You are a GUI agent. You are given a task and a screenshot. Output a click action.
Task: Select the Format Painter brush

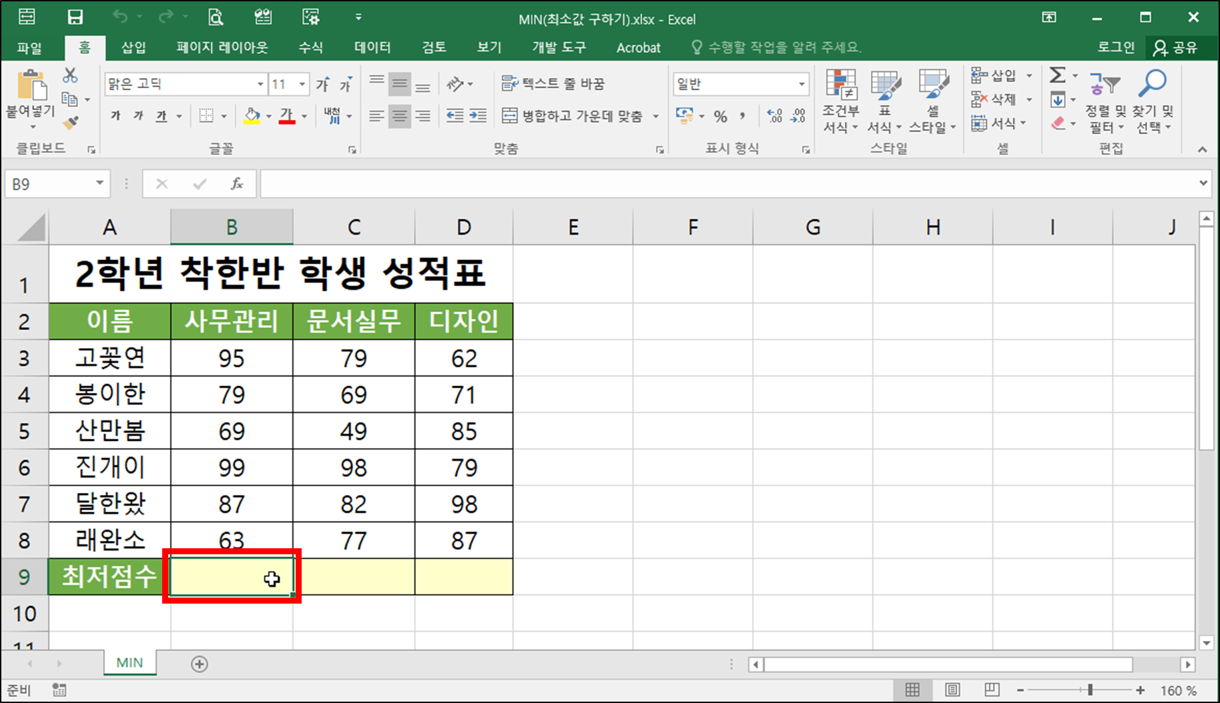tap(69, 122)
